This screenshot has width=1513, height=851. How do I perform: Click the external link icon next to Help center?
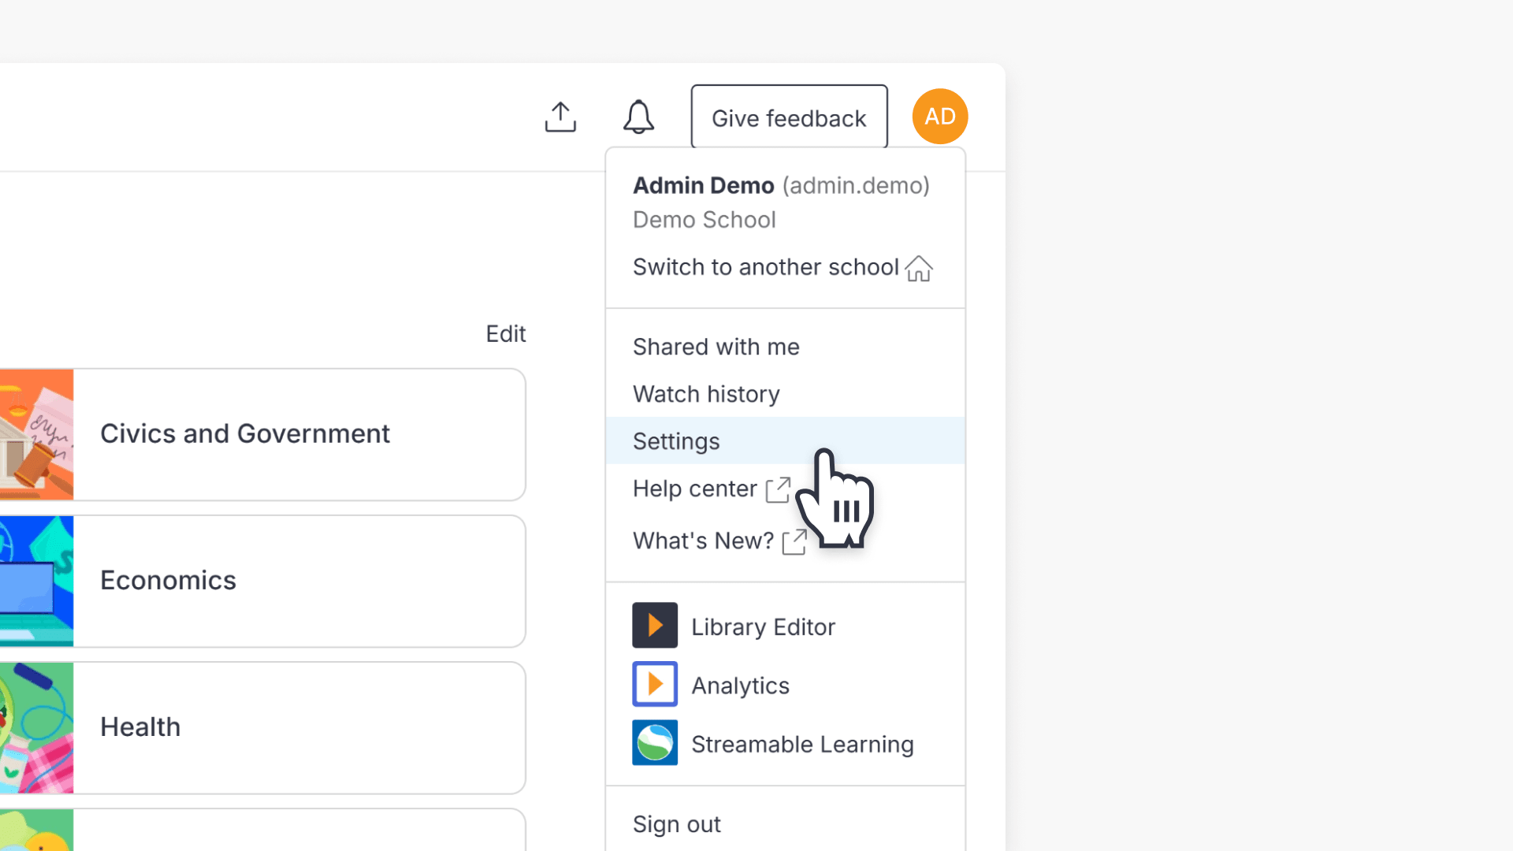pos(777,489)
